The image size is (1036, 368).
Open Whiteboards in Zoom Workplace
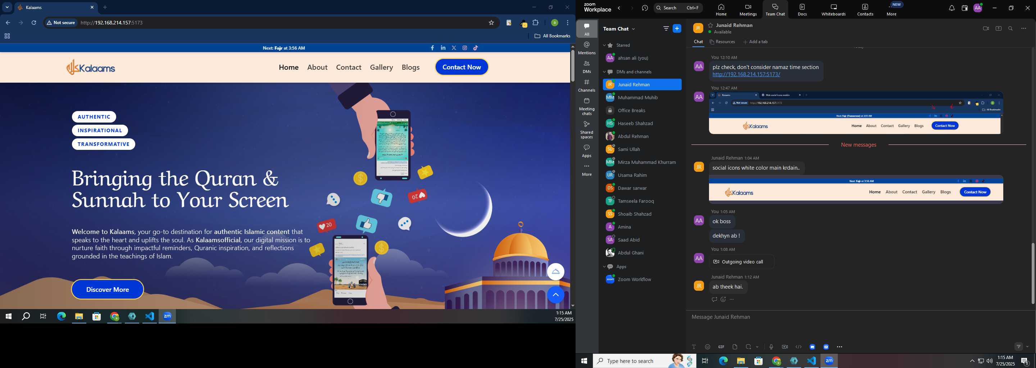833,9
